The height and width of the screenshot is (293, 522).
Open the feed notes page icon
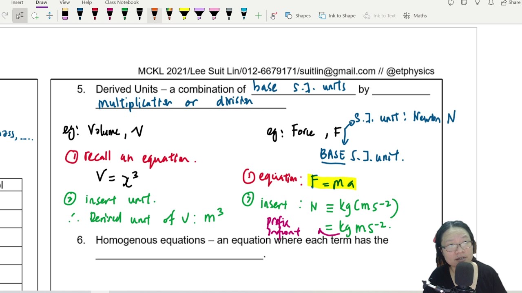pos(464,2)
